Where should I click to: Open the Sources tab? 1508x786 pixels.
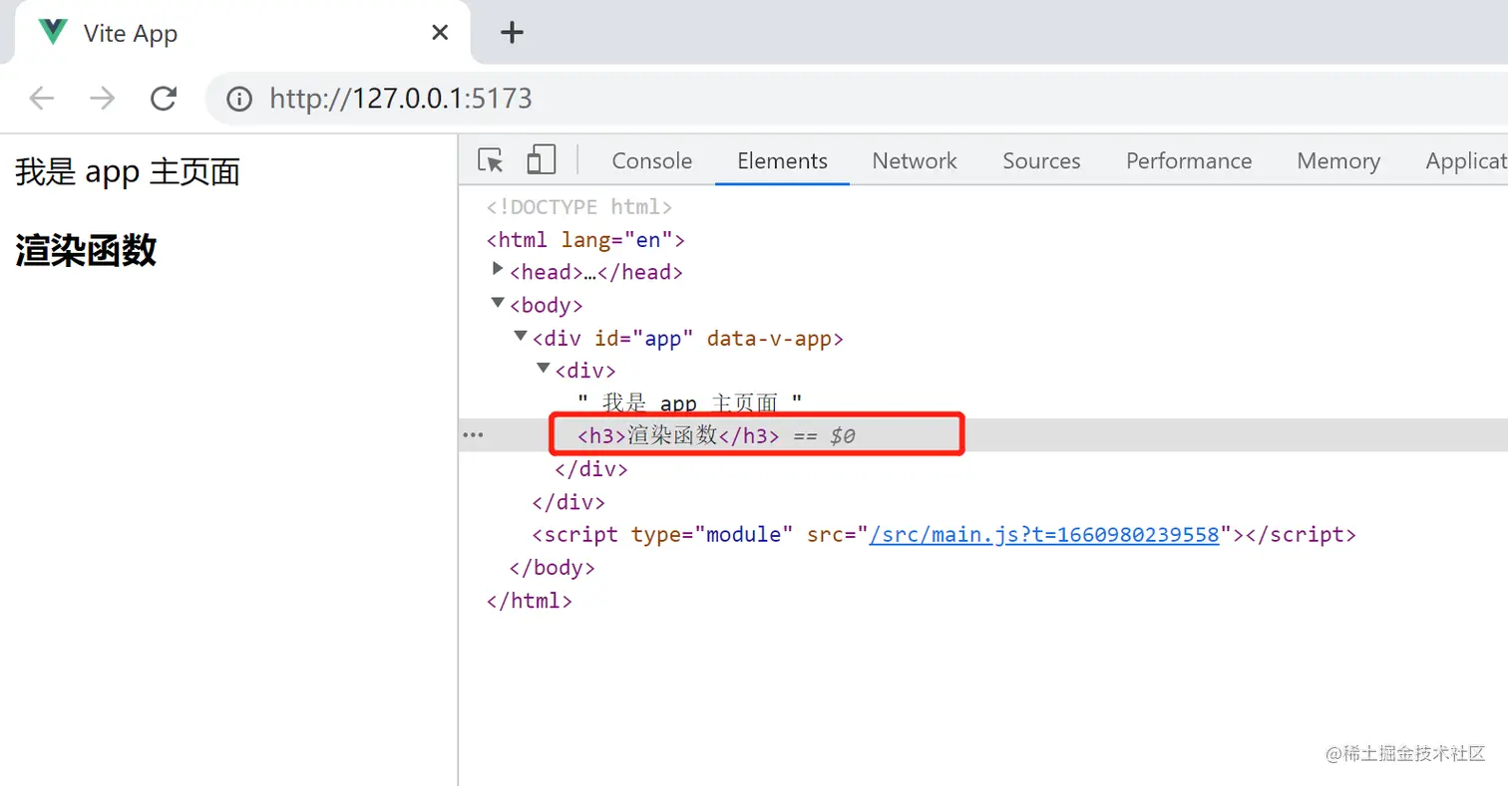(x=1041, y=161)
